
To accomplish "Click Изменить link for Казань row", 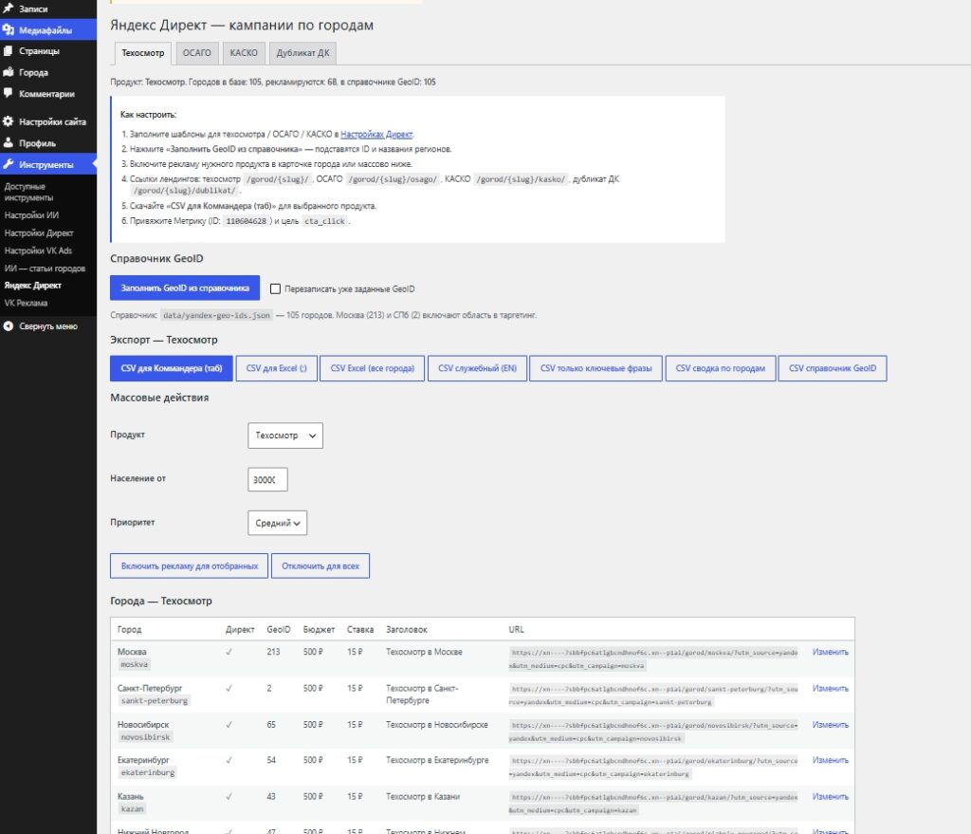I will pyautogui.click(x=831, y=796).
